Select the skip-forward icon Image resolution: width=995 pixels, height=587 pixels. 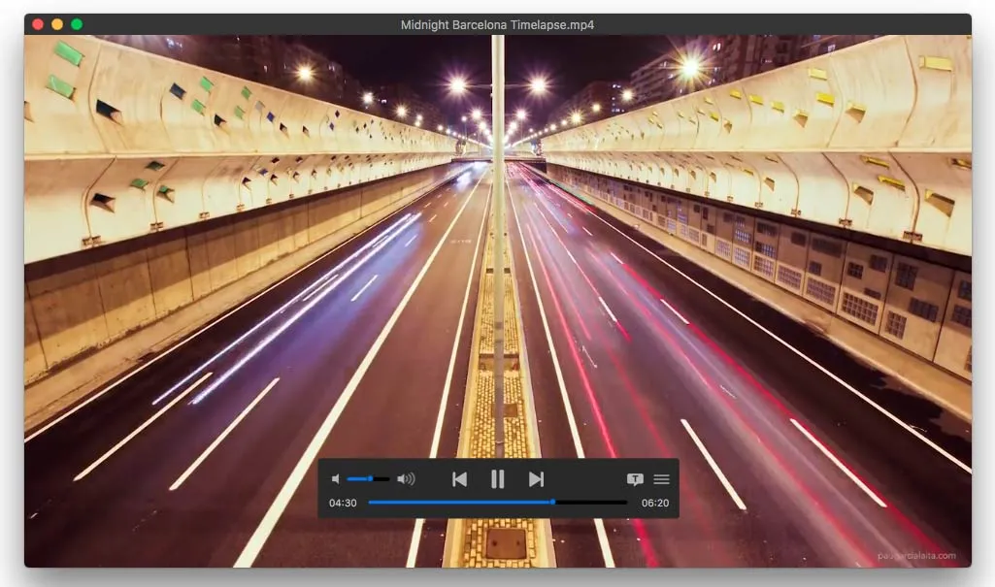(x=534, y=478)
